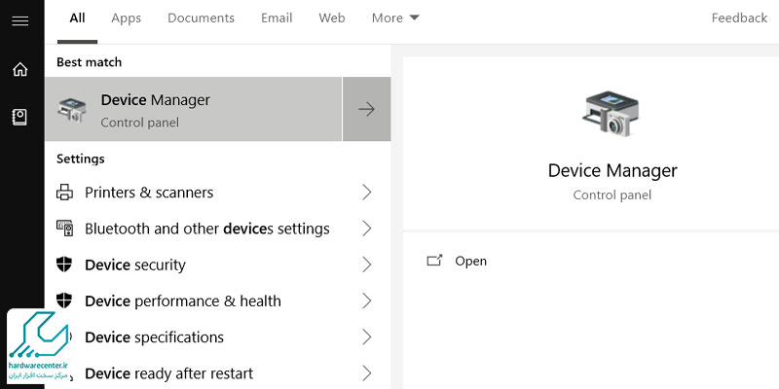Click the Bluetooth devices settings icon
The height and width of the screenshot is (389, 779).
point(65,229)
